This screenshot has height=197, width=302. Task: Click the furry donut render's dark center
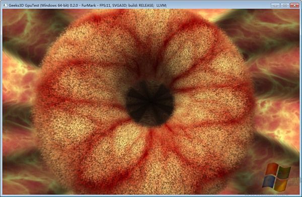point(150,104)
